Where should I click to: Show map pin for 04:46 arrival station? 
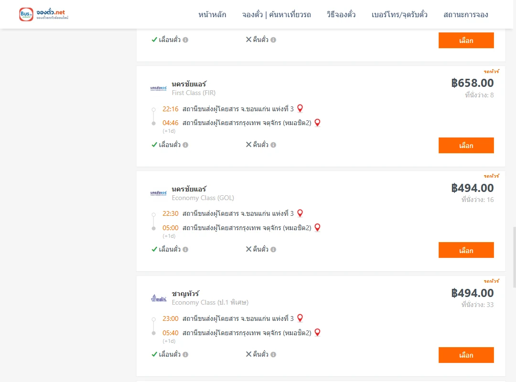[x=317, y=123]
